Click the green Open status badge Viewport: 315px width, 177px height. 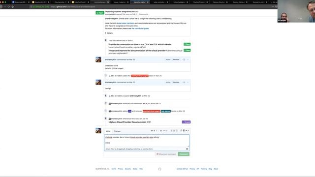click(x=100, y=13)
